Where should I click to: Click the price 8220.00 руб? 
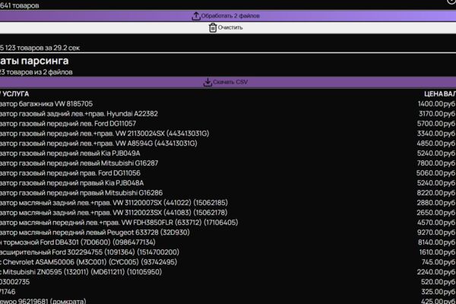click(x=436, y=193)
